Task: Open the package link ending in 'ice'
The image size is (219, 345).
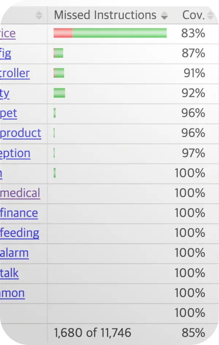Action: tap(8, 34)
